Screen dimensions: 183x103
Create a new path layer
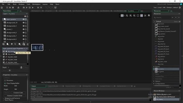(15, 44)
